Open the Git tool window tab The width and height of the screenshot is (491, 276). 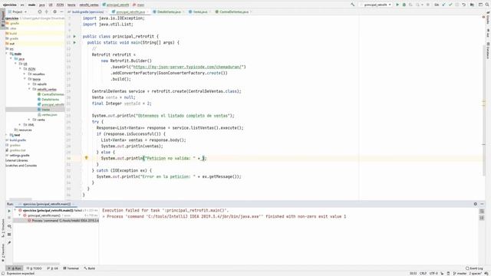click(x=53, y=268)
